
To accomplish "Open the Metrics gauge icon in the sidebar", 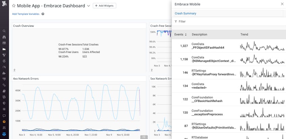I will point(4,67).
